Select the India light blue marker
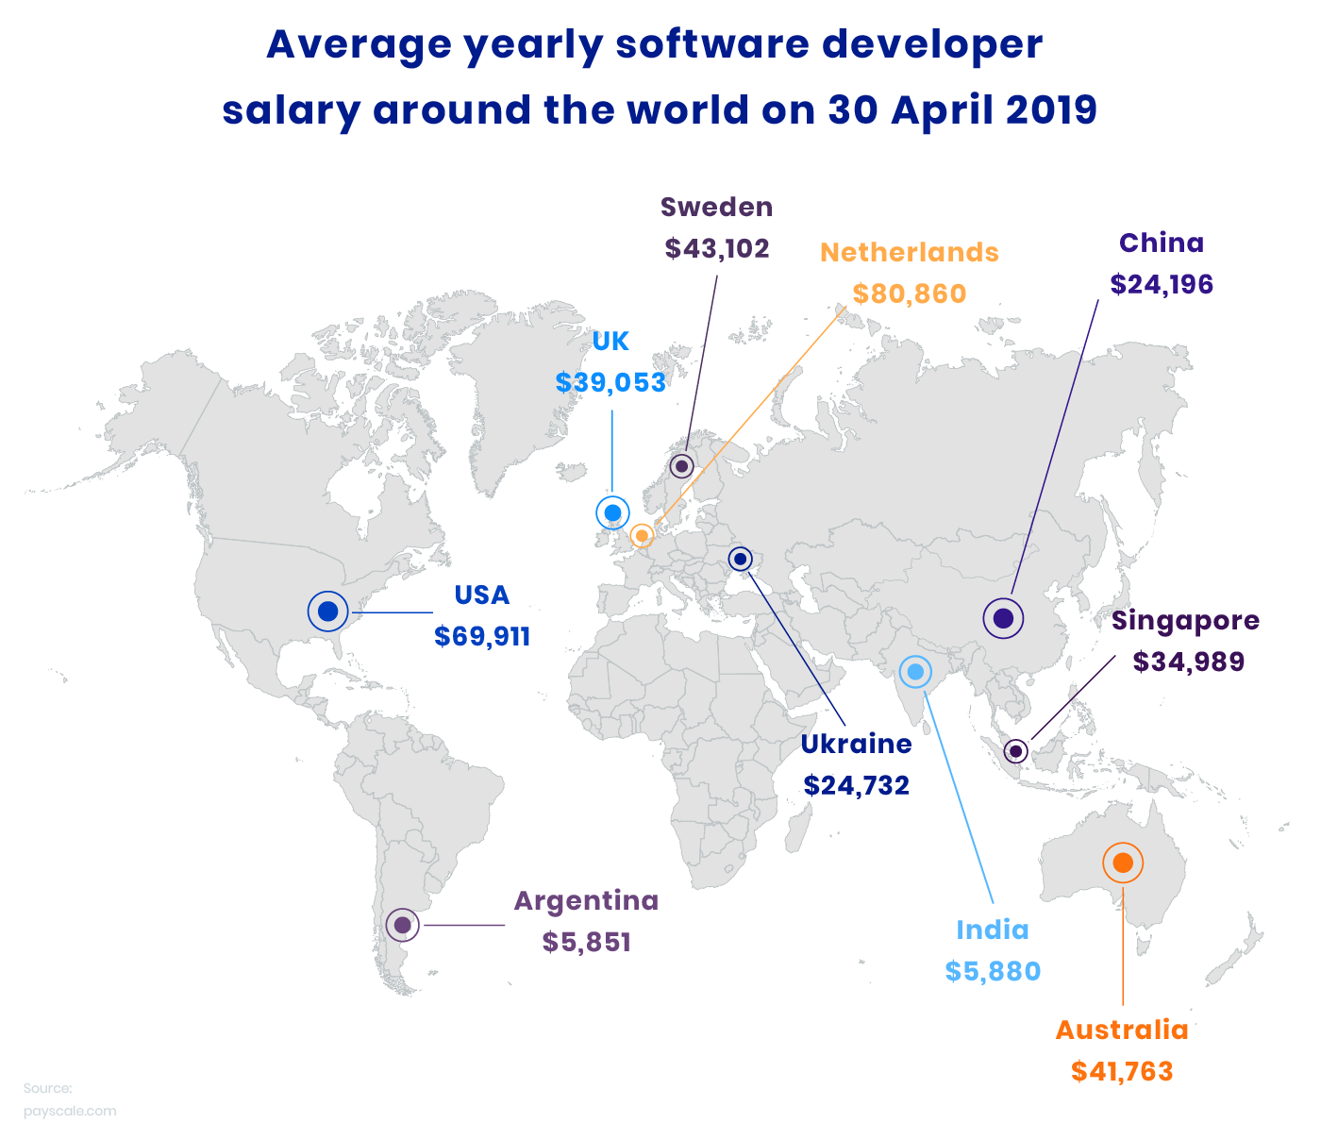 coord(913,671)
